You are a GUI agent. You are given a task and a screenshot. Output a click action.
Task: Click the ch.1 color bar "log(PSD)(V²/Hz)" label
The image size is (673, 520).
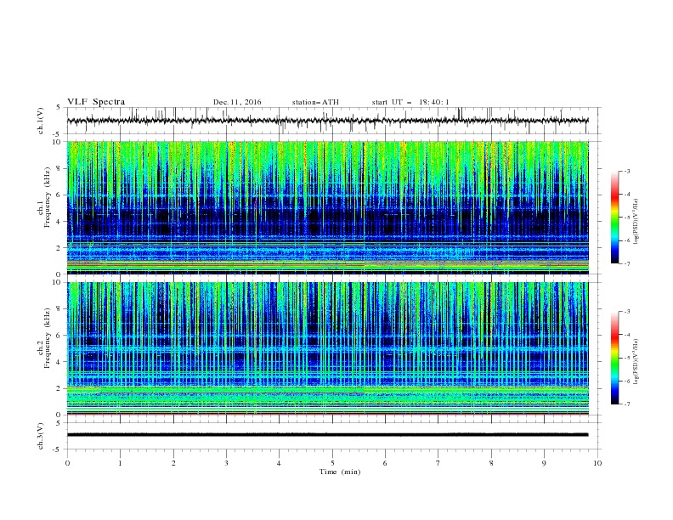tap(636, 222)
